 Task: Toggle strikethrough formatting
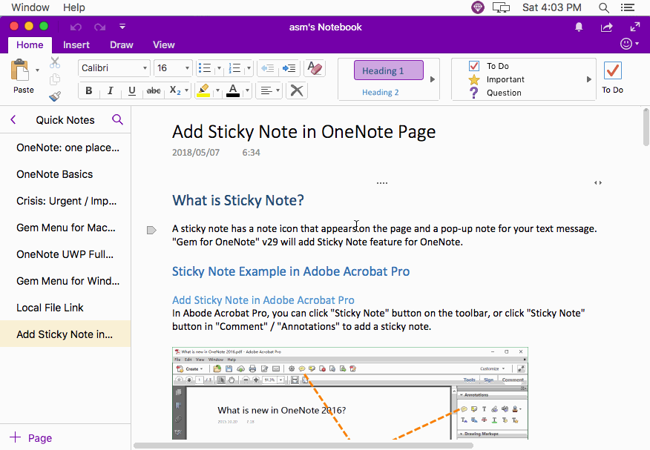pos(153,90)
